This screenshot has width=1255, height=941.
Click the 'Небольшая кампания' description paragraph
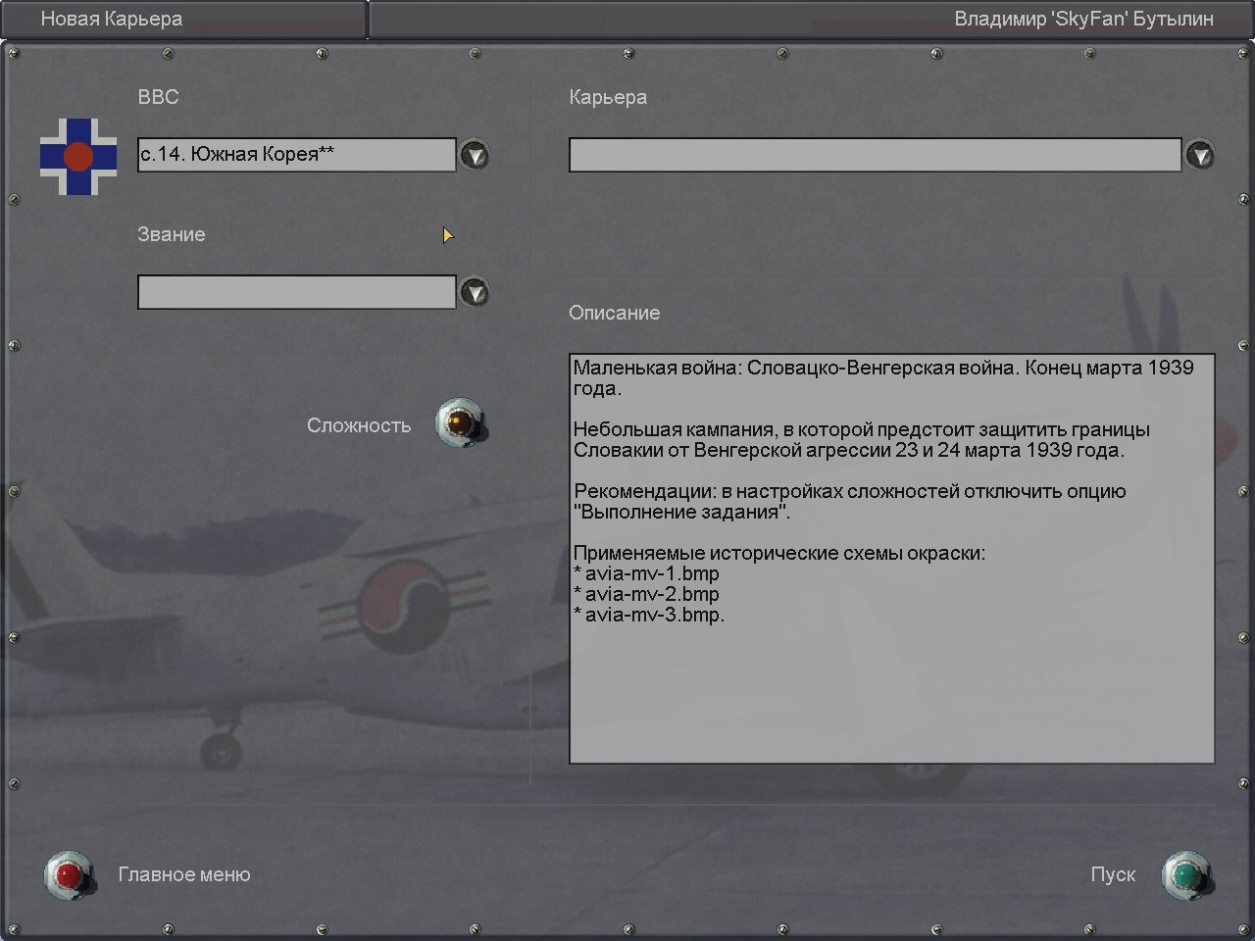[x=862, y=440]
